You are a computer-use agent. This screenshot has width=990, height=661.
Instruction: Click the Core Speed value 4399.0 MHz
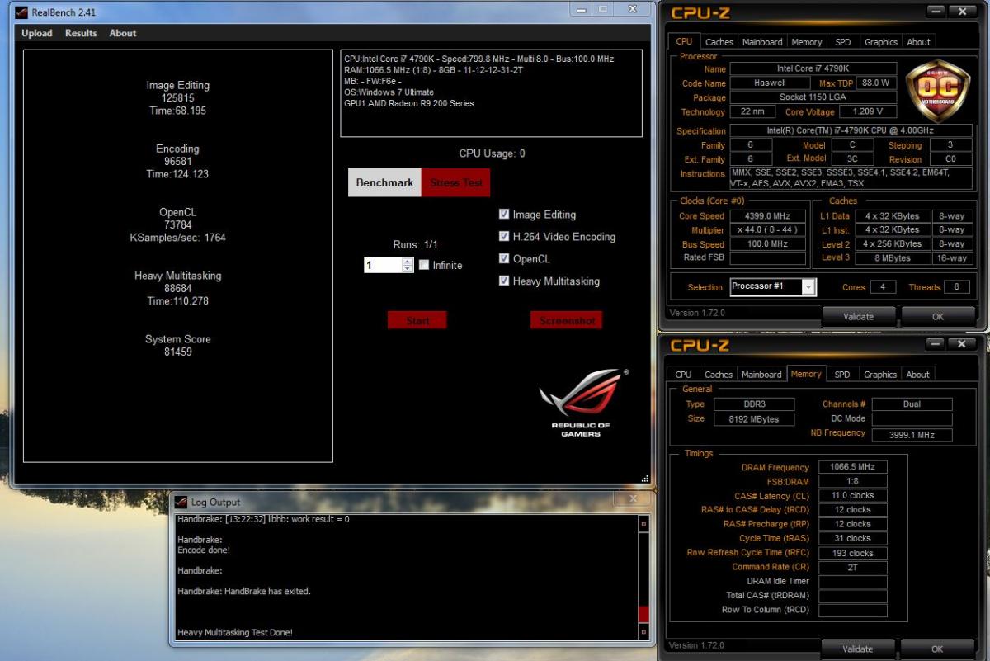(767, 216)
